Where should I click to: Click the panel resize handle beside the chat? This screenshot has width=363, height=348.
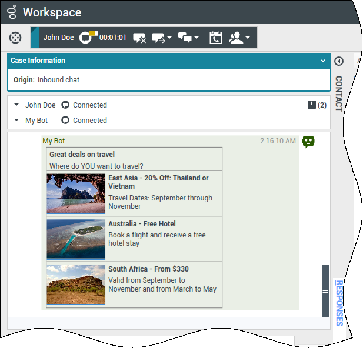point(325,290)
